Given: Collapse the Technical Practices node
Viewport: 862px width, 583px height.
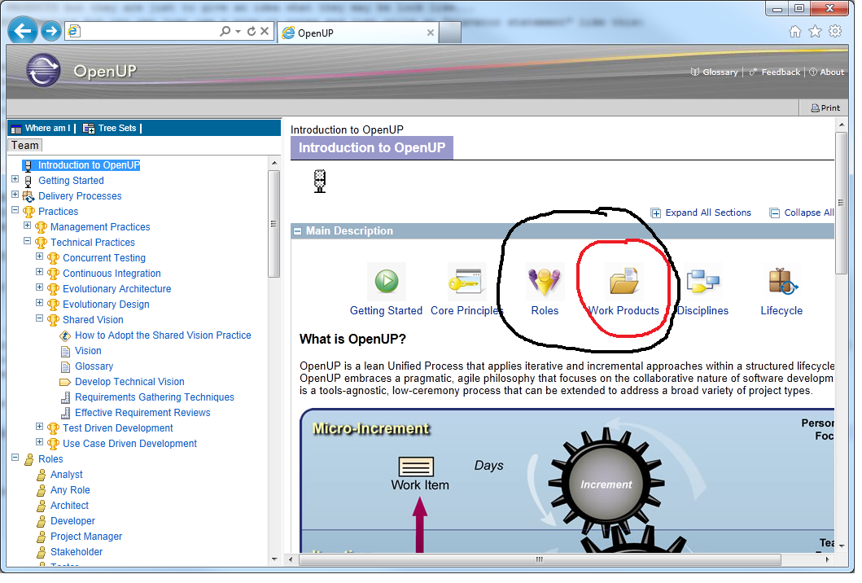Looking at the screenshot, I should (28, 241).
